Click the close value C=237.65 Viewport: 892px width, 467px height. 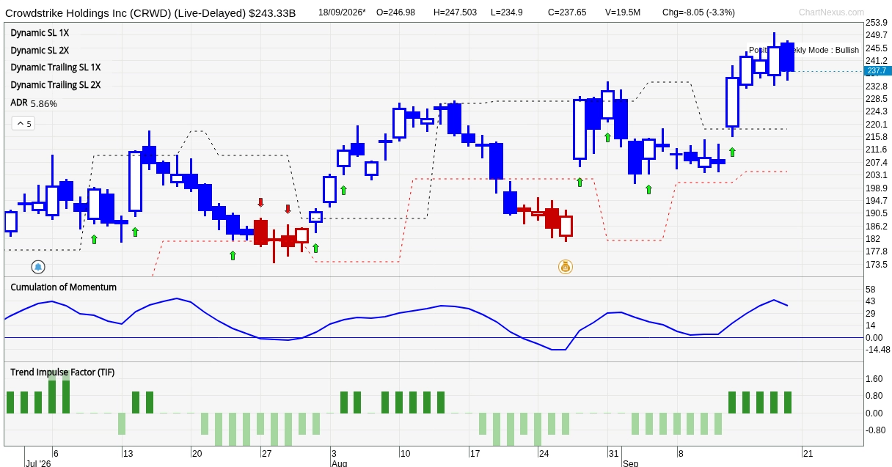567,12
